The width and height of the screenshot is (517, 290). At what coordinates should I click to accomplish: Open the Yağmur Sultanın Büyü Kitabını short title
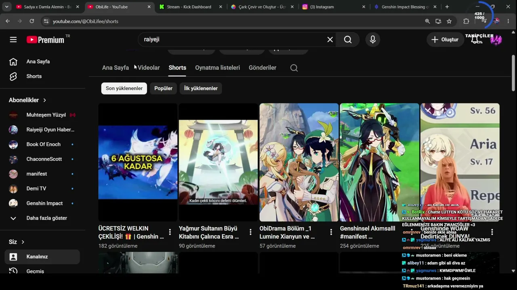(209, 232)
